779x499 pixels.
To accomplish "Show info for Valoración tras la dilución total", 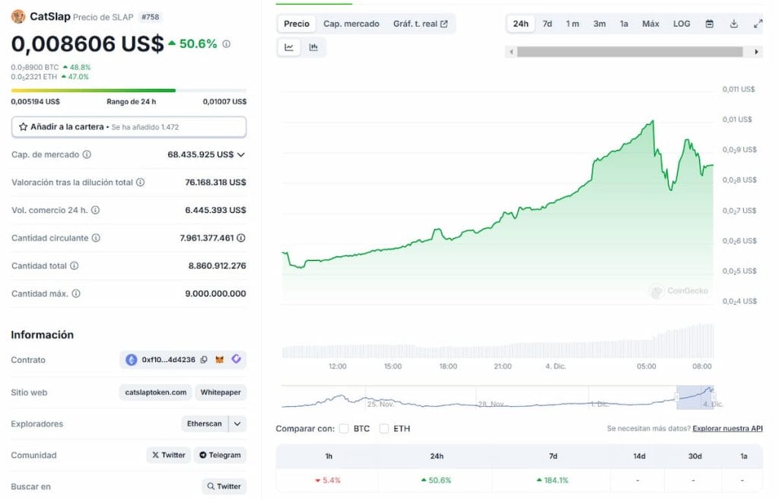I will pos(141,183).
